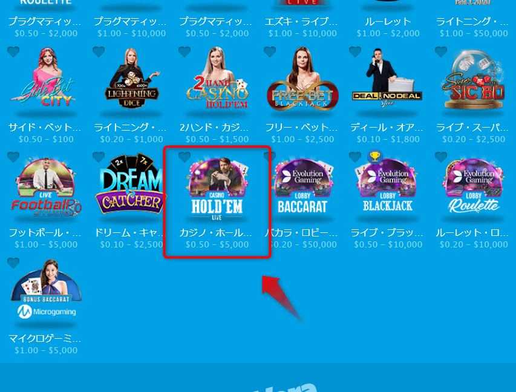Launch the Lightning Dice game logo
The height and width of the screenshot is (392, 516).
tap(132, 79)
